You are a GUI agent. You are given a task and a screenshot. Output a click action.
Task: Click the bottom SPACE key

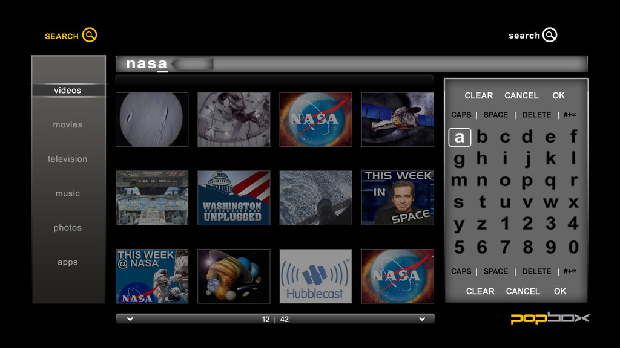[495, 271]
